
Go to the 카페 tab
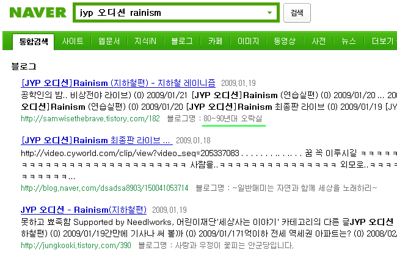click(215, 41)
